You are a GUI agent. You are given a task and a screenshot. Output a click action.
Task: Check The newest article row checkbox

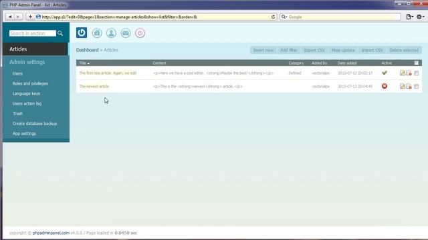coord(416,86)
